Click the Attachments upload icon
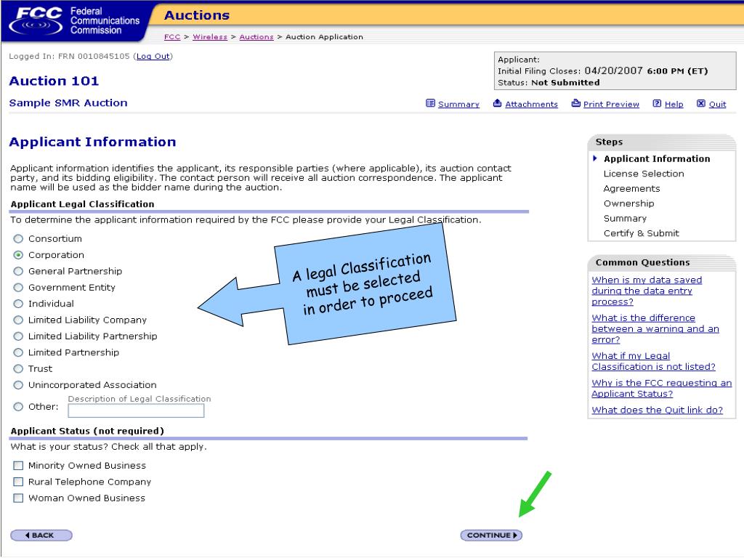The width and height of the screenshot is (744, 558). (497, 103)
